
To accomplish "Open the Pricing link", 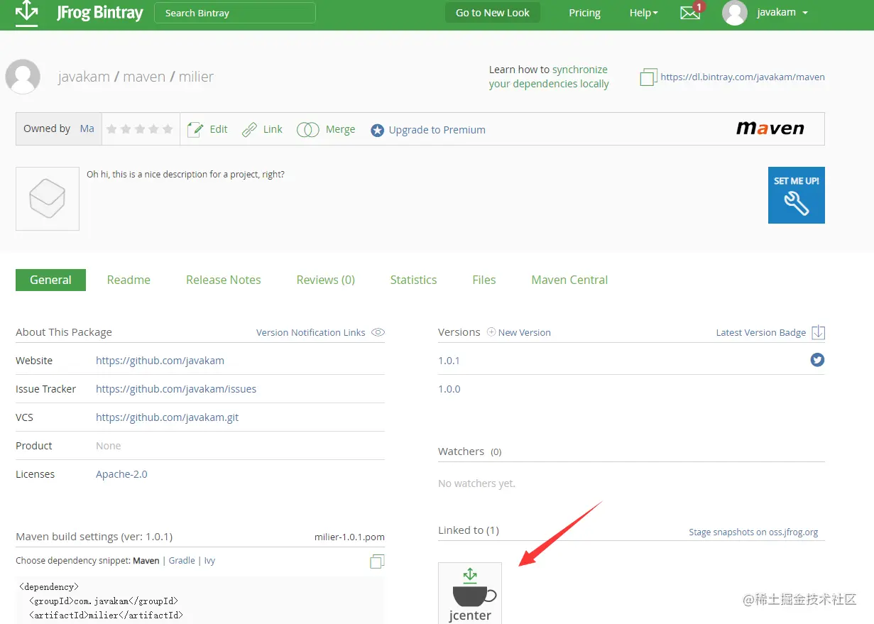I will pos(584,13).
